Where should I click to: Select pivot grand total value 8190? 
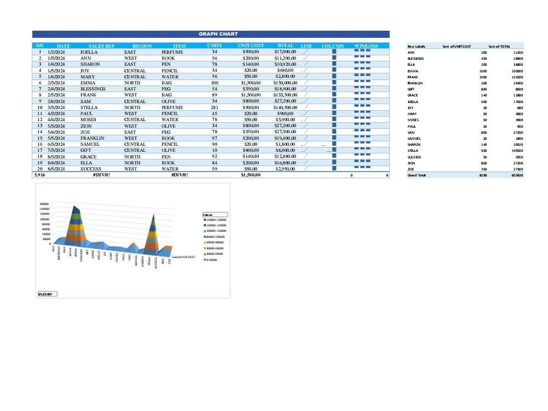[x=483, y=175]
